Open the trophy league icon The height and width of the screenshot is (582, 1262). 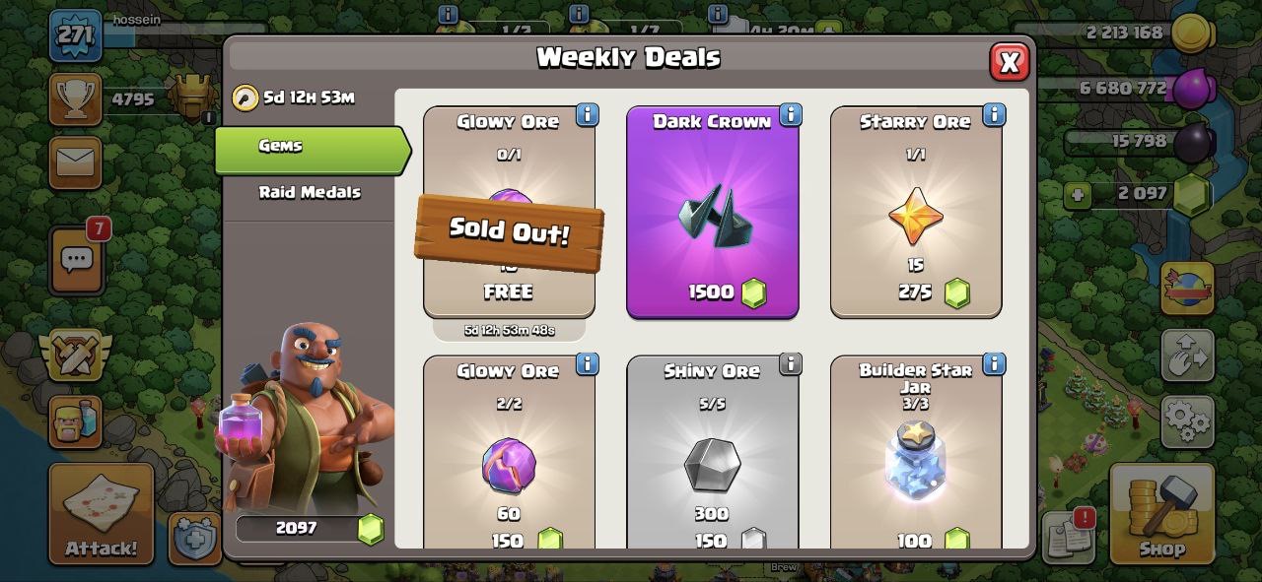[75, 98]
